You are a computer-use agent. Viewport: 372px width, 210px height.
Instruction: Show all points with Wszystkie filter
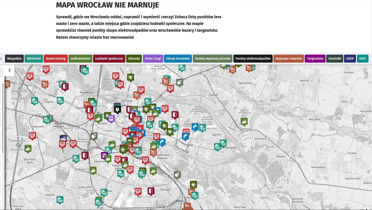pos(14,59)
